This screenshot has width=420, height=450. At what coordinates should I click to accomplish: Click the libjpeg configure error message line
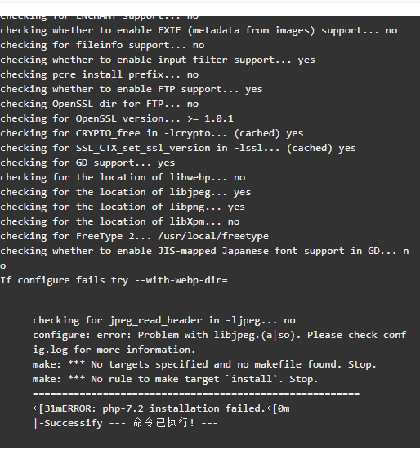pos(220,342)
